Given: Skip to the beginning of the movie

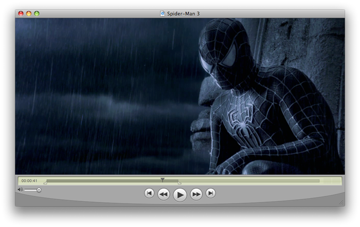Looking at the screenshot, I should coord(149,193).
